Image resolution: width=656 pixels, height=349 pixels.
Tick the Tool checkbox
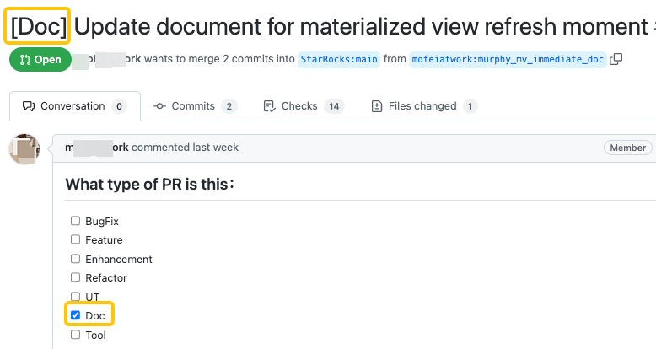coord(76,335)
